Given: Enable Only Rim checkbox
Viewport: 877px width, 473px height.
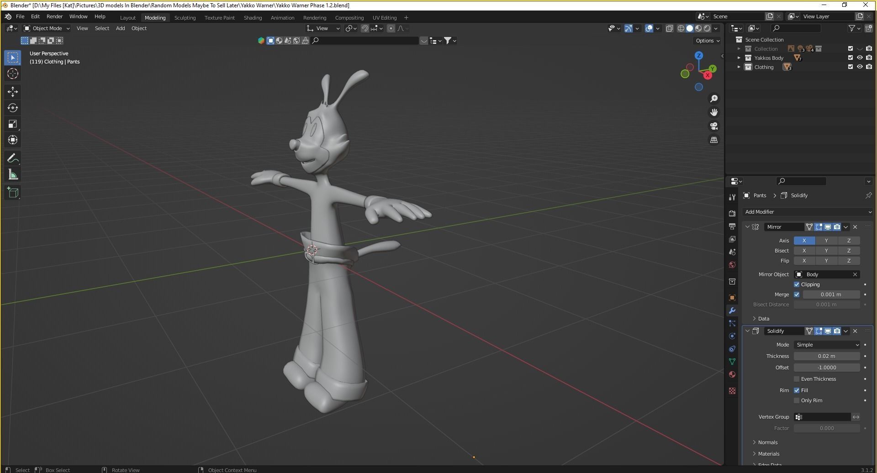Looking at the screenshot, I should (x=797, y=400).
